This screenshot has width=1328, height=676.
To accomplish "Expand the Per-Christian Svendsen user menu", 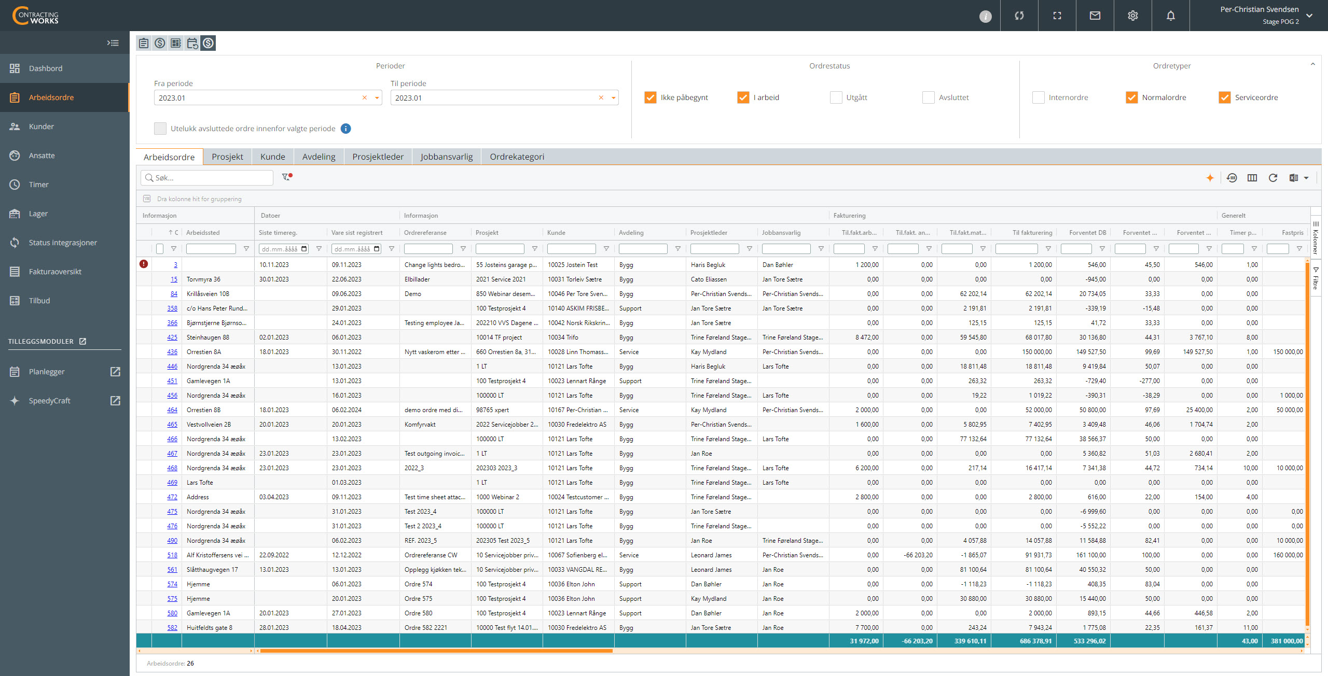I will 1309,16.
